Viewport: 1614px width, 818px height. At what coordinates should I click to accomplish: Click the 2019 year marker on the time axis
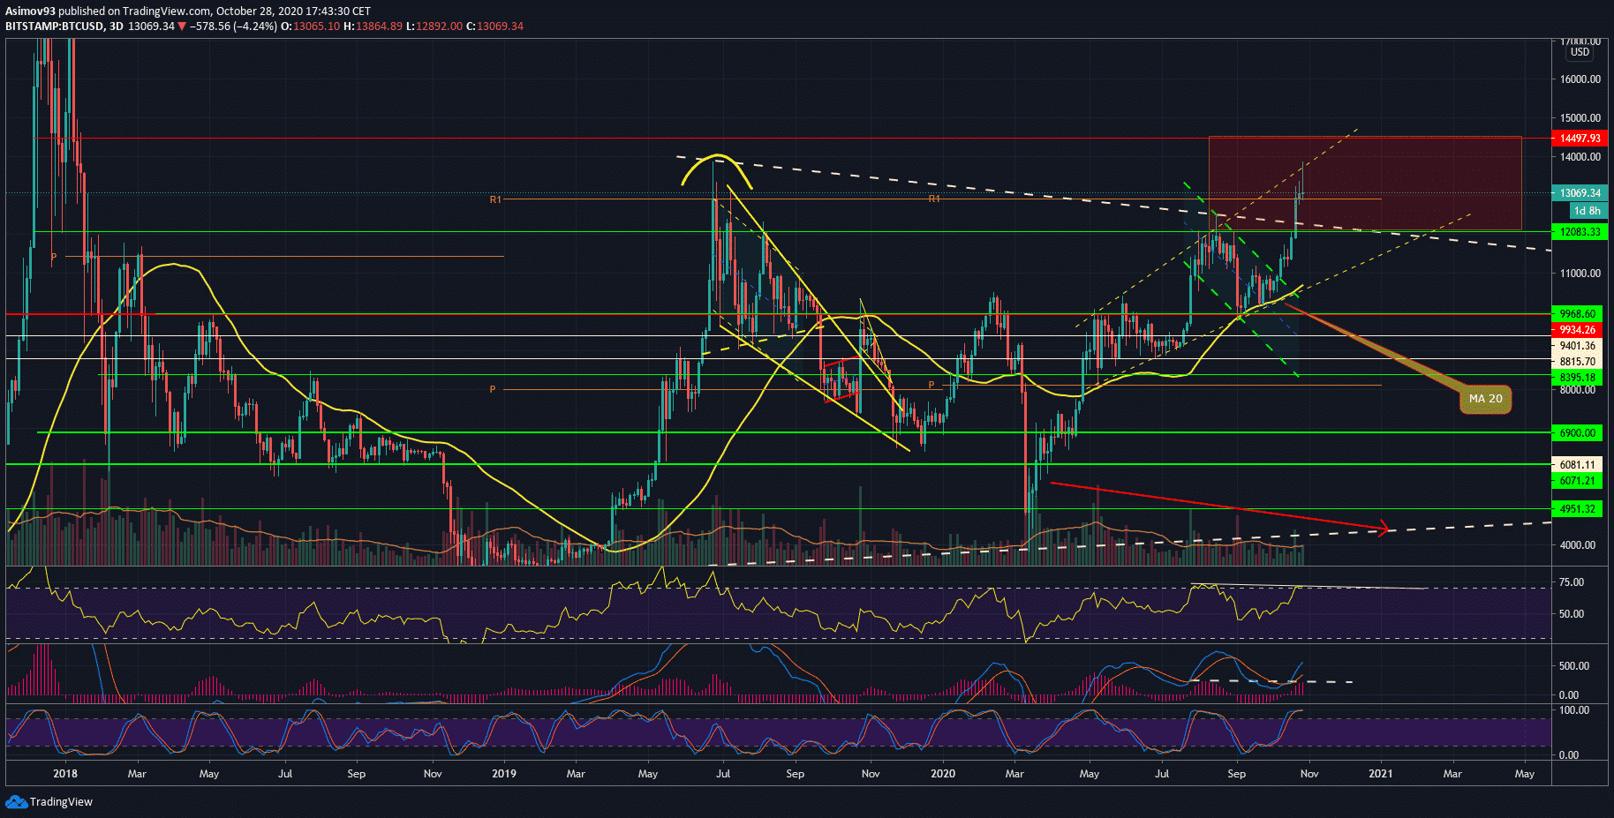[x=503, y=774]
